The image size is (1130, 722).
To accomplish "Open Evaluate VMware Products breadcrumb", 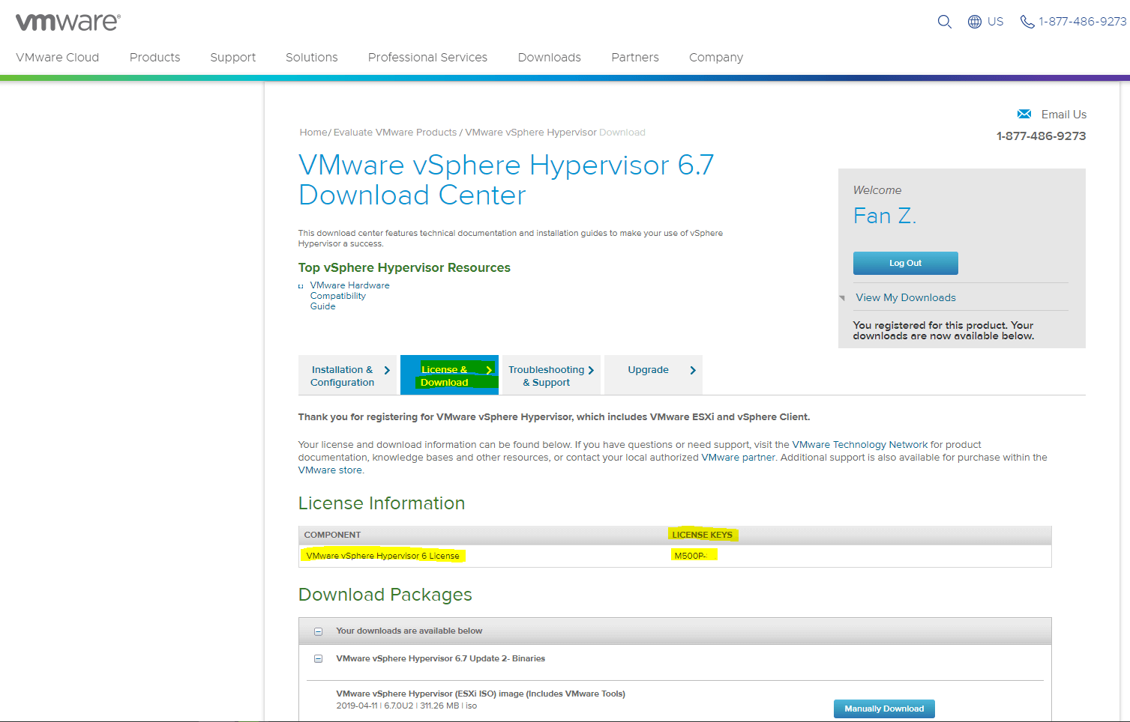I will (395, 133).
